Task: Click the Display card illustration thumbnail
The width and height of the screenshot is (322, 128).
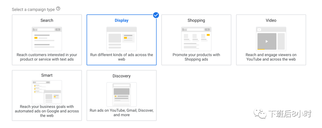Action: pyautogui.click(x=122, y=39)
